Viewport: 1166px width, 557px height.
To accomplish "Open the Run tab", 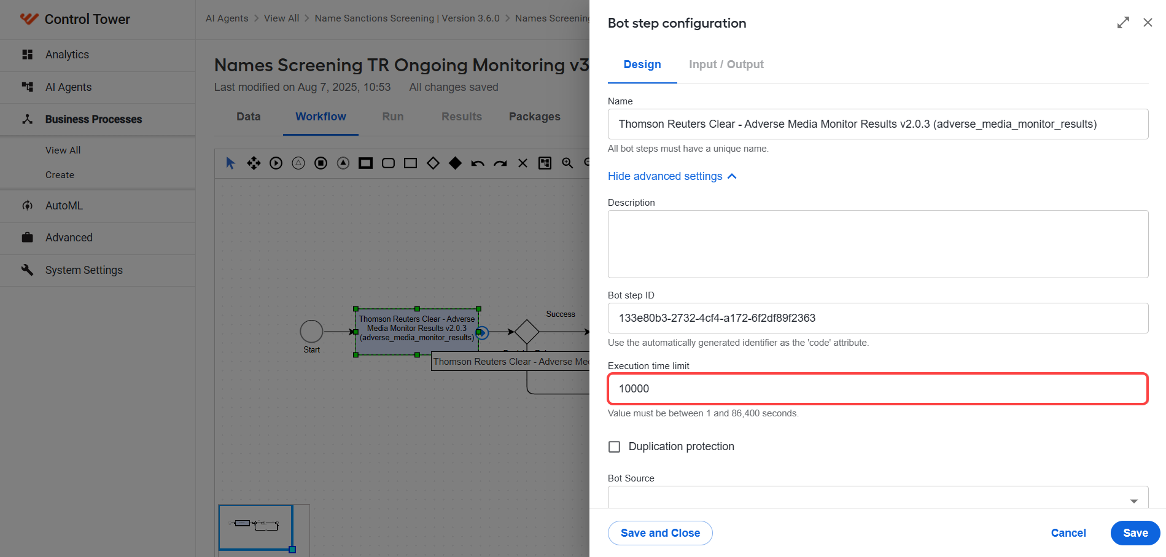I will click(x=393, y=117).
